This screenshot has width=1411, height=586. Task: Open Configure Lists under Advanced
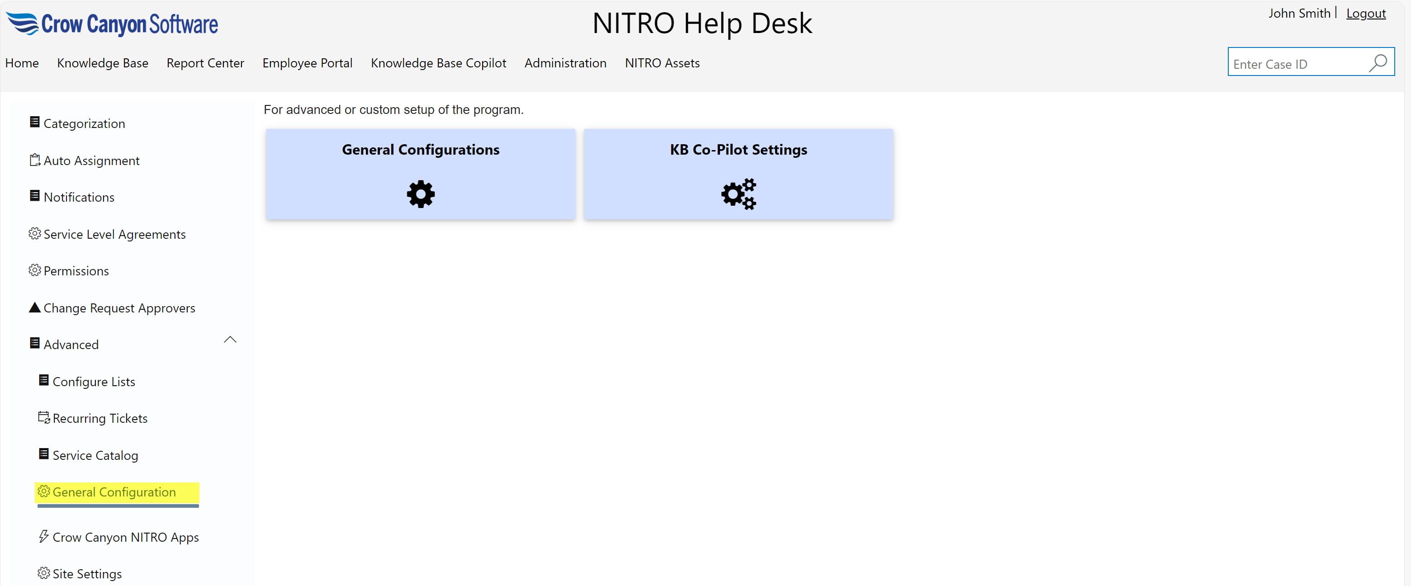pyautogui.click(x=94, y=382)
